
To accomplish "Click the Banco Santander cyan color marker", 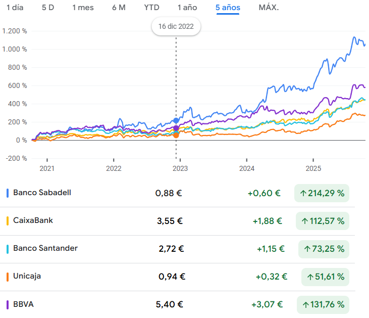I will click(x=8, y=248).
